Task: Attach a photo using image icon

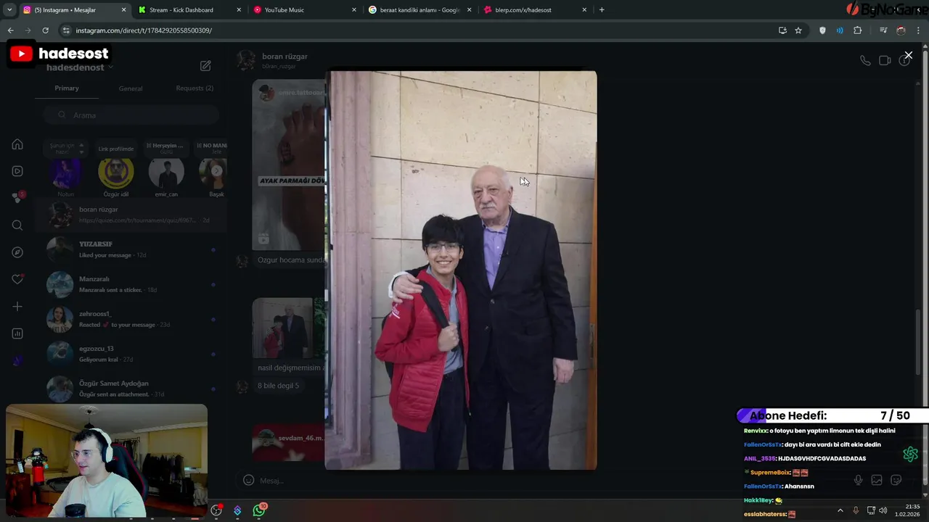Action: pos(877,480)
